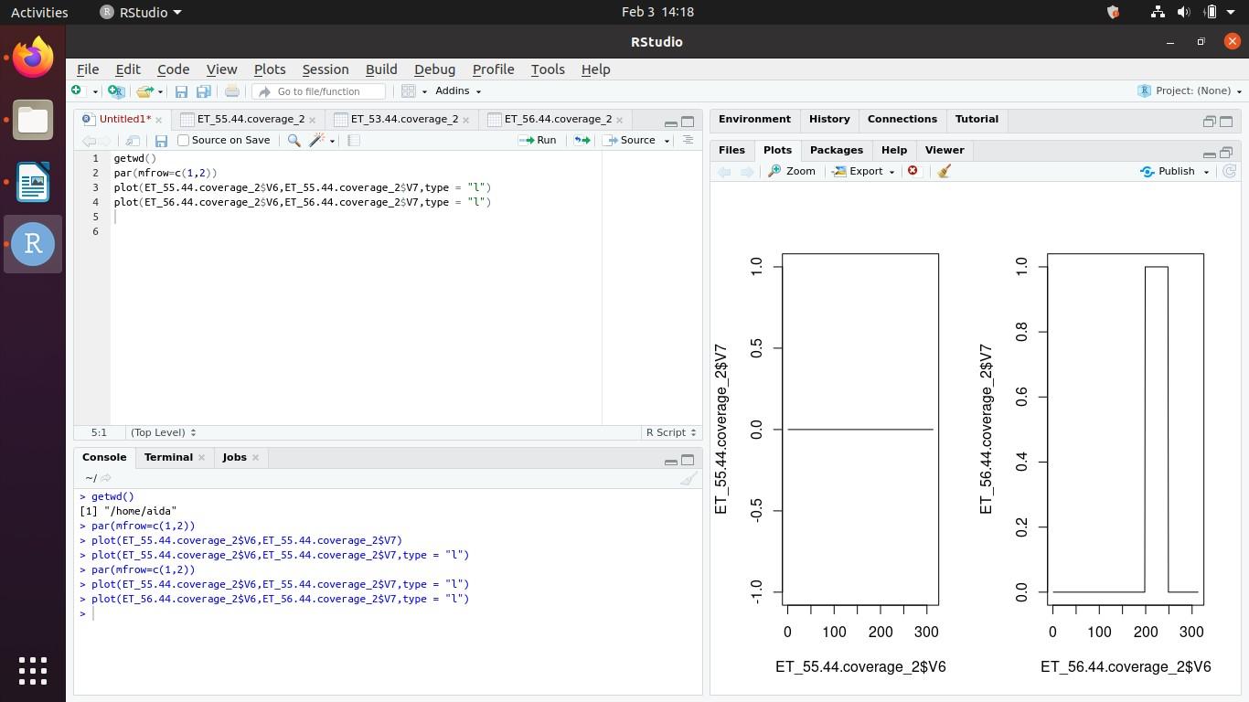Image resolution: width=1249 pixels, height=702 pixels.
Task: Expand the Source button dropdown arrow
Action: pyautogui.click(x=668, y=140)
